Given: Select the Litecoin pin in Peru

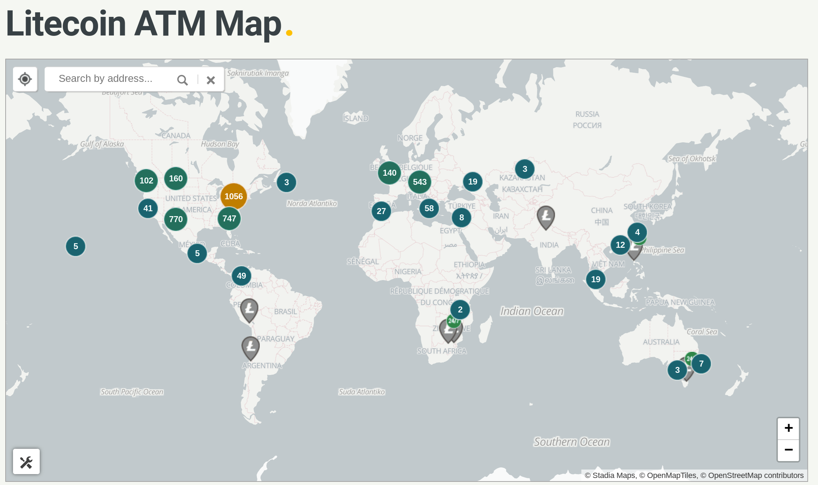Looking at the screenshot, I should [x=249, y=310].
